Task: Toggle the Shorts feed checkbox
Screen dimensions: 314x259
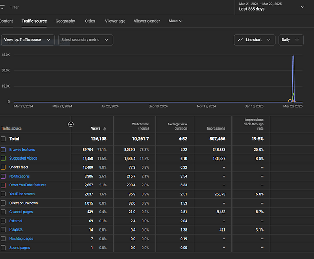Action: pyautogui.click(x=3, y=167)
